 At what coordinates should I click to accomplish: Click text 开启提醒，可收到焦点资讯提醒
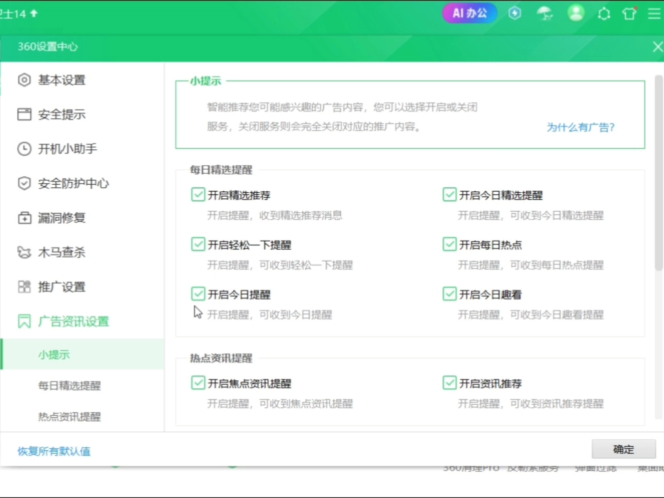coord(280,404)
